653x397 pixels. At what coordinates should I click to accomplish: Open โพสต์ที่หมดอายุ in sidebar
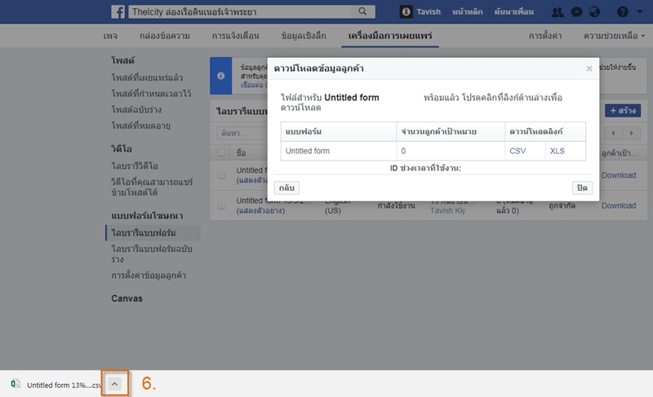(x=140, y=126)
